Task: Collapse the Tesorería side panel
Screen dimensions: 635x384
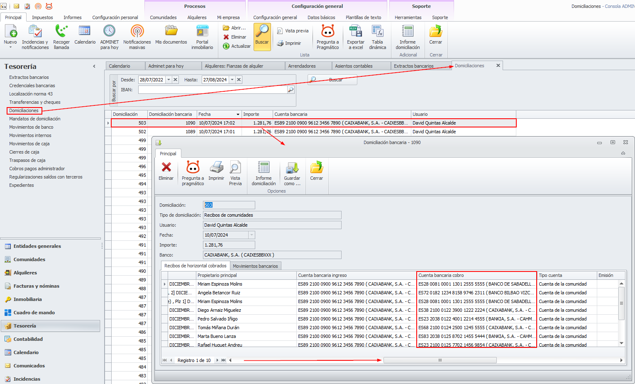Action: tap(94, 66)
